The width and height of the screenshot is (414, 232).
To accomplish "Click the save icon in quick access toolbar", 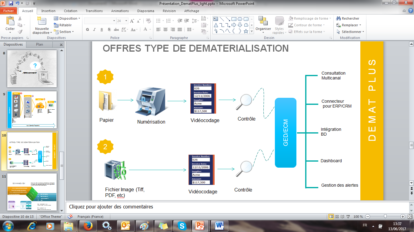I will tap(11, 3).
